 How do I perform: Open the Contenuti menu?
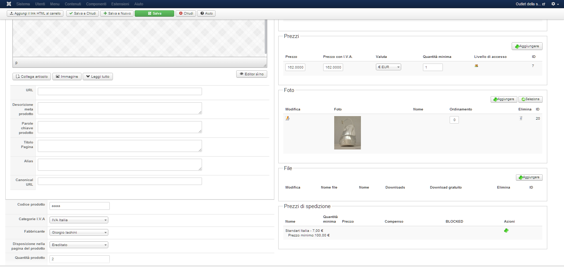click(73, 4)
